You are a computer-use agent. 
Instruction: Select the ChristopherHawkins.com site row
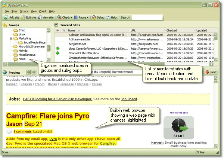[x=134, y=58]
